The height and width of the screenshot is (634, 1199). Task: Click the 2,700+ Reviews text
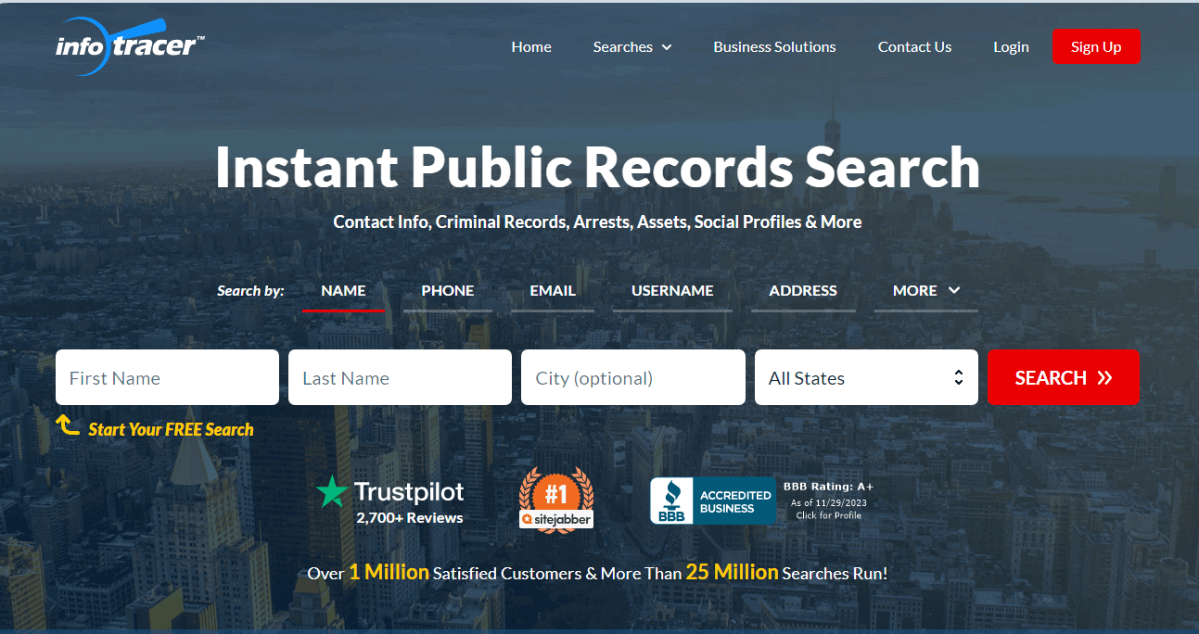[409, 518]
